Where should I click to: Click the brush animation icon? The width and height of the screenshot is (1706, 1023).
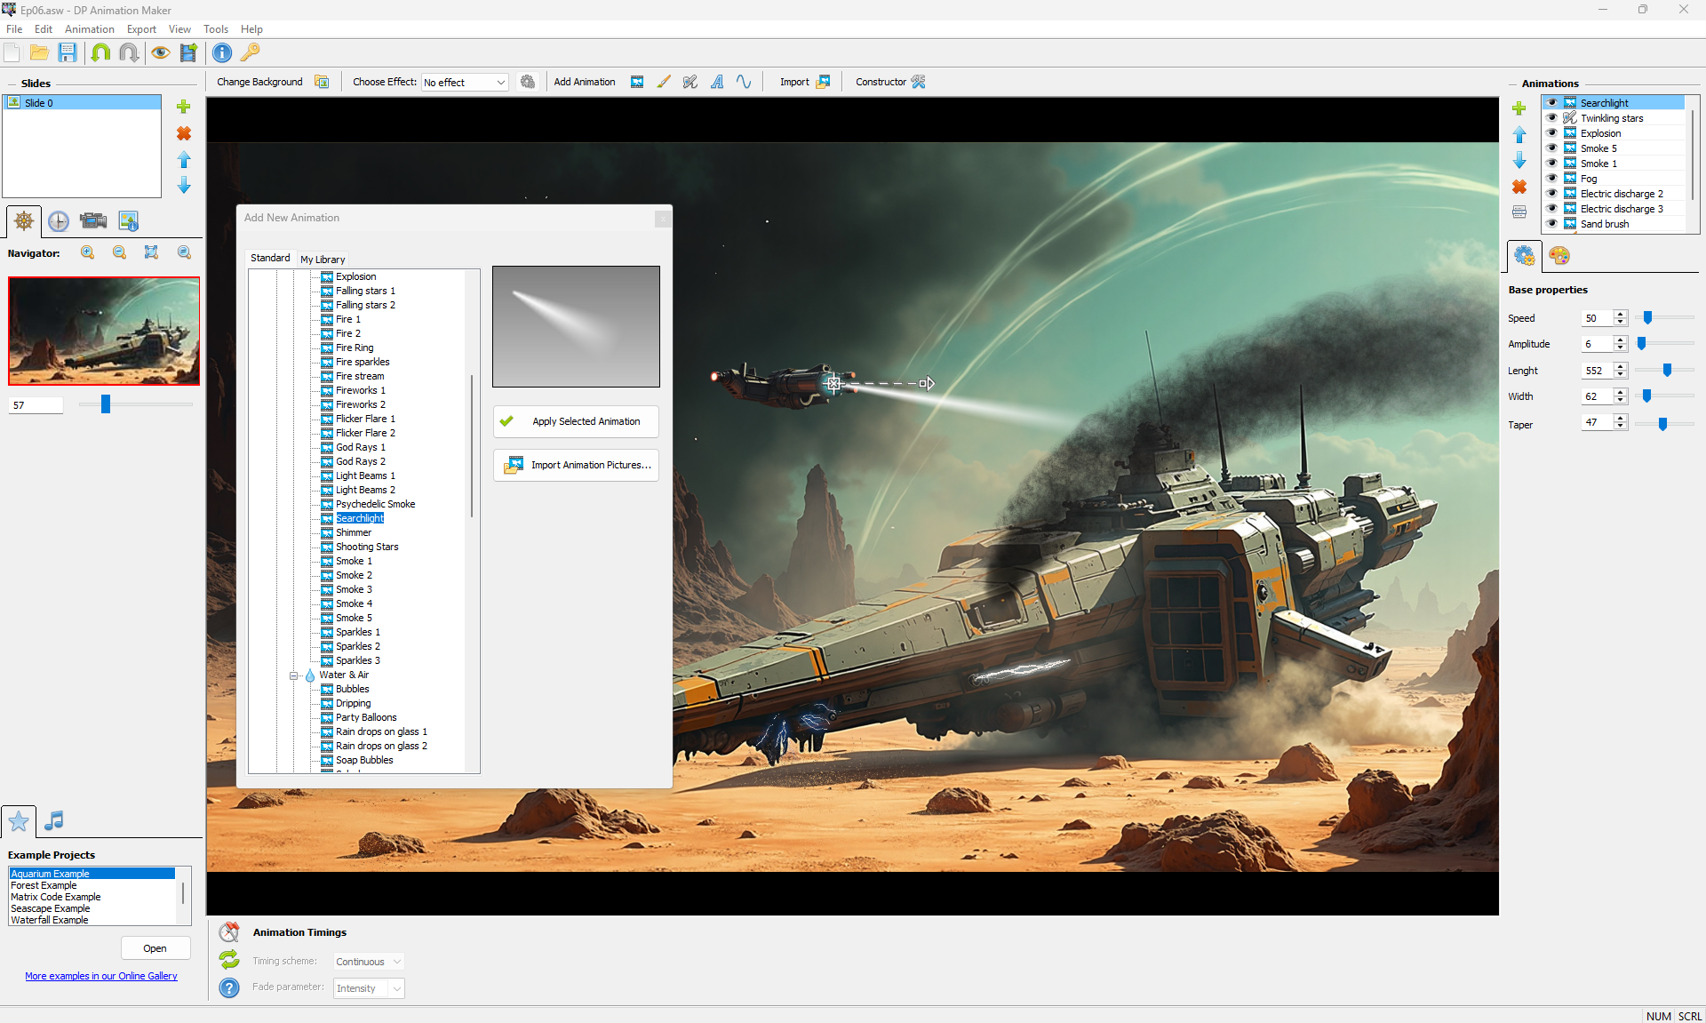point(664,82)
